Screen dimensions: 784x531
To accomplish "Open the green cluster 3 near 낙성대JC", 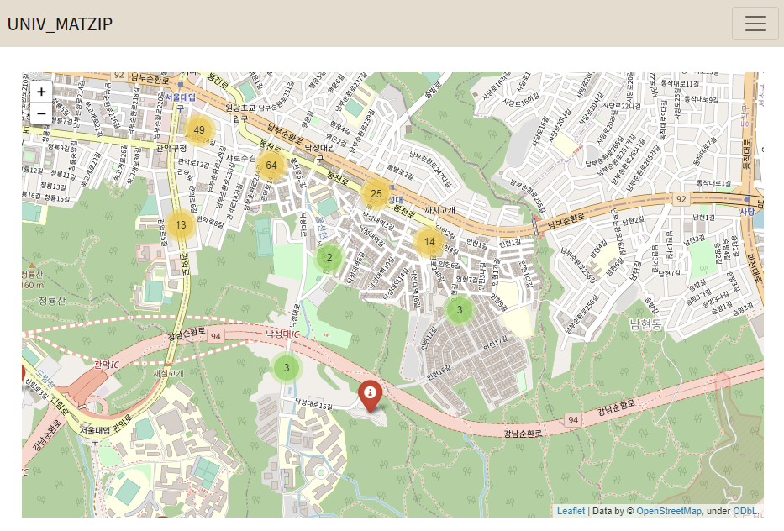I will click(287, 367).
